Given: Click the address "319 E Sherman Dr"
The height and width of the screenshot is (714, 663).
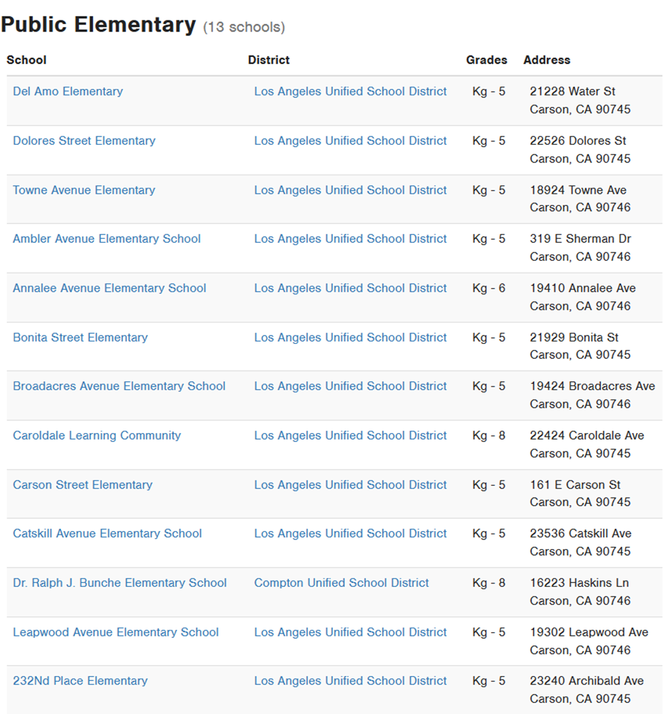Looking at the screenshot, I should point(580,239).
